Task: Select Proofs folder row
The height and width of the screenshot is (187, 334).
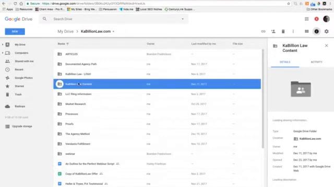Action: coord(157,124)
